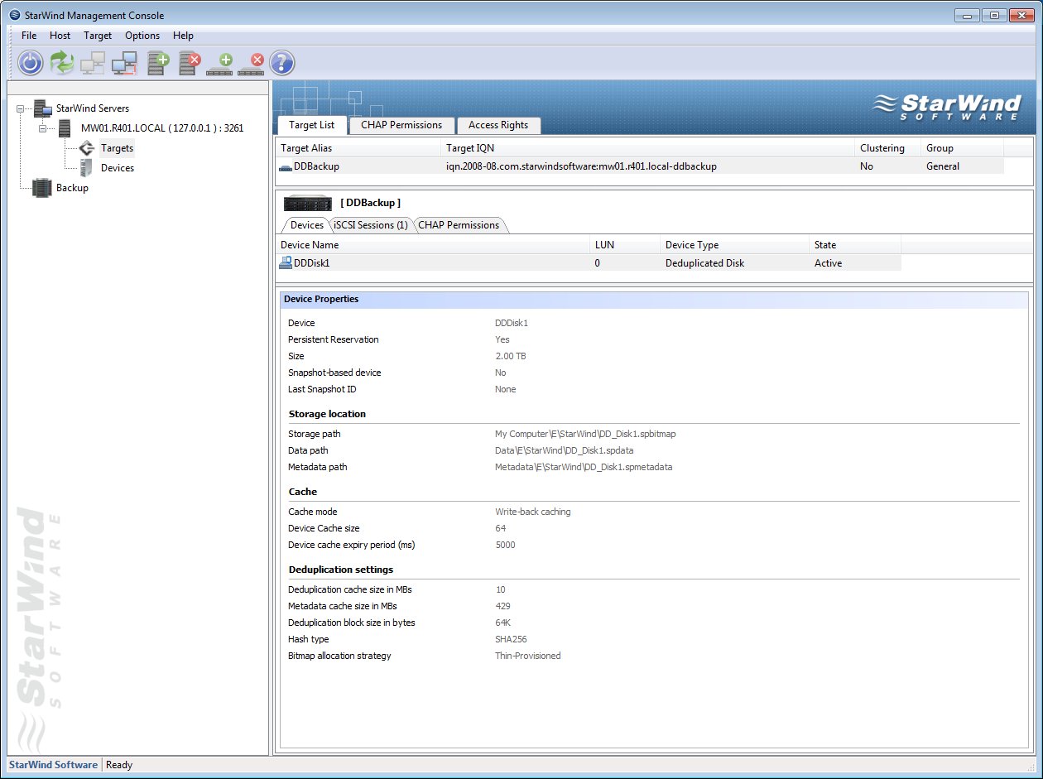Viewport: 1043px width, 779px height.
Task: Open Help via the question mark icon
Action: [x=282, y=63]
